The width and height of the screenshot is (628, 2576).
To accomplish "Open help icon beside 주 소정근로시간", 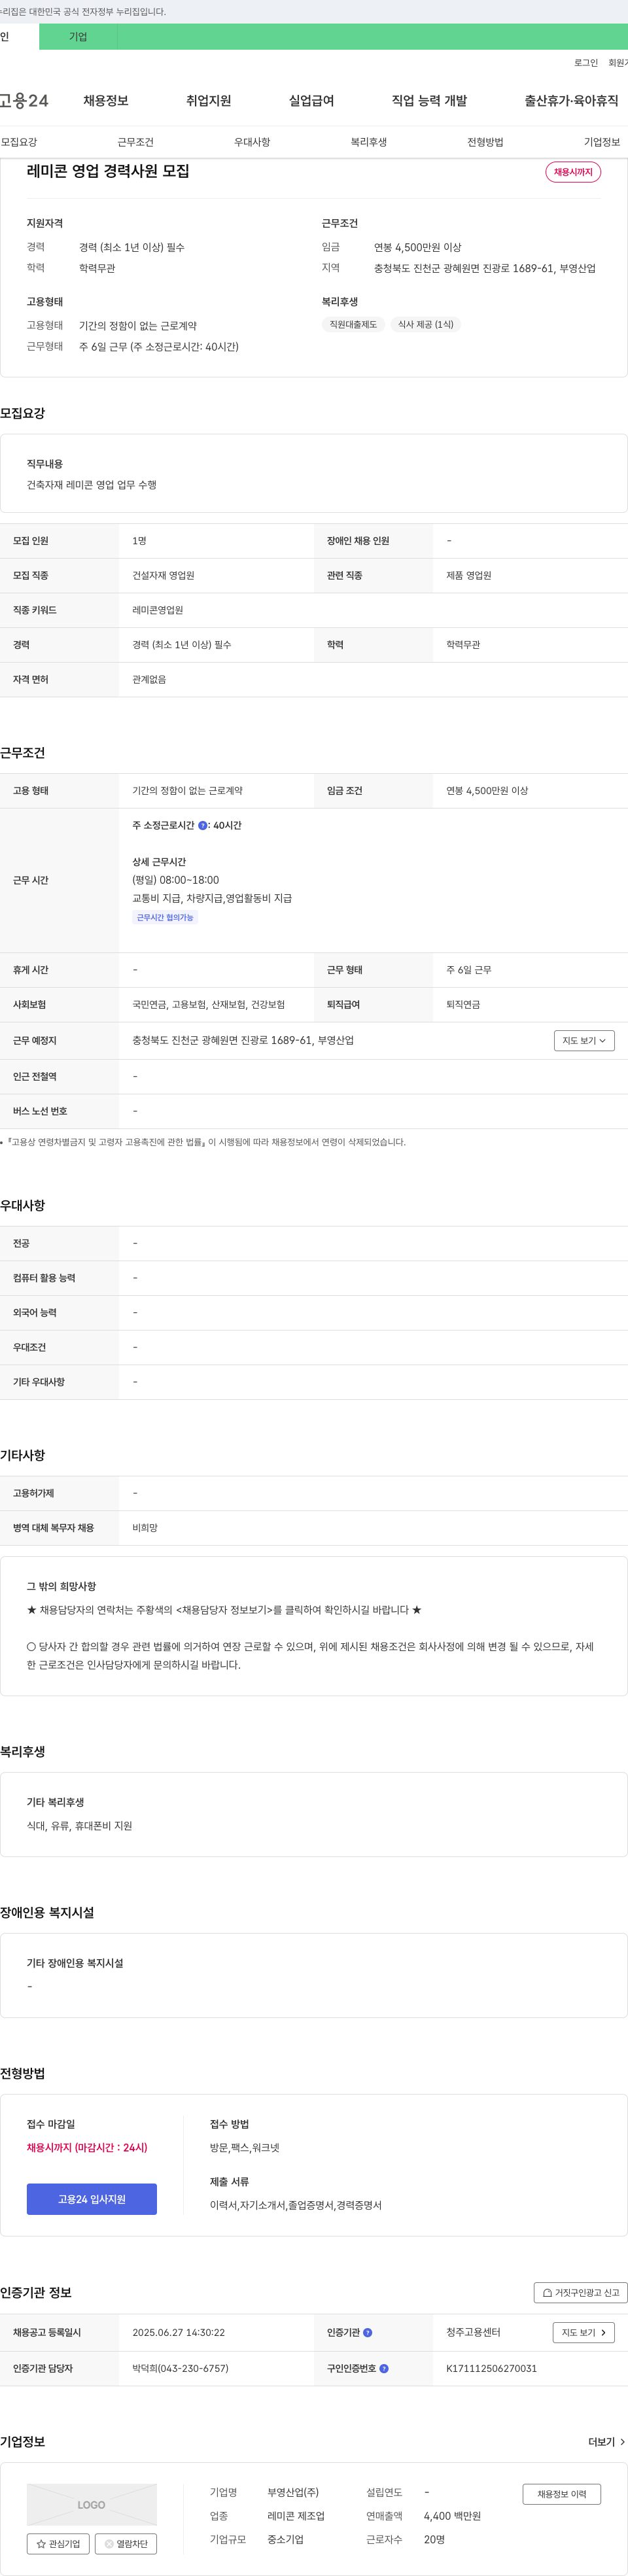I will coord(202,825).
